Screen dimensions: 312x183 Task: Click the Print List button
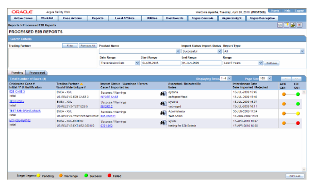pyautogui.click(x=295, y=176)
